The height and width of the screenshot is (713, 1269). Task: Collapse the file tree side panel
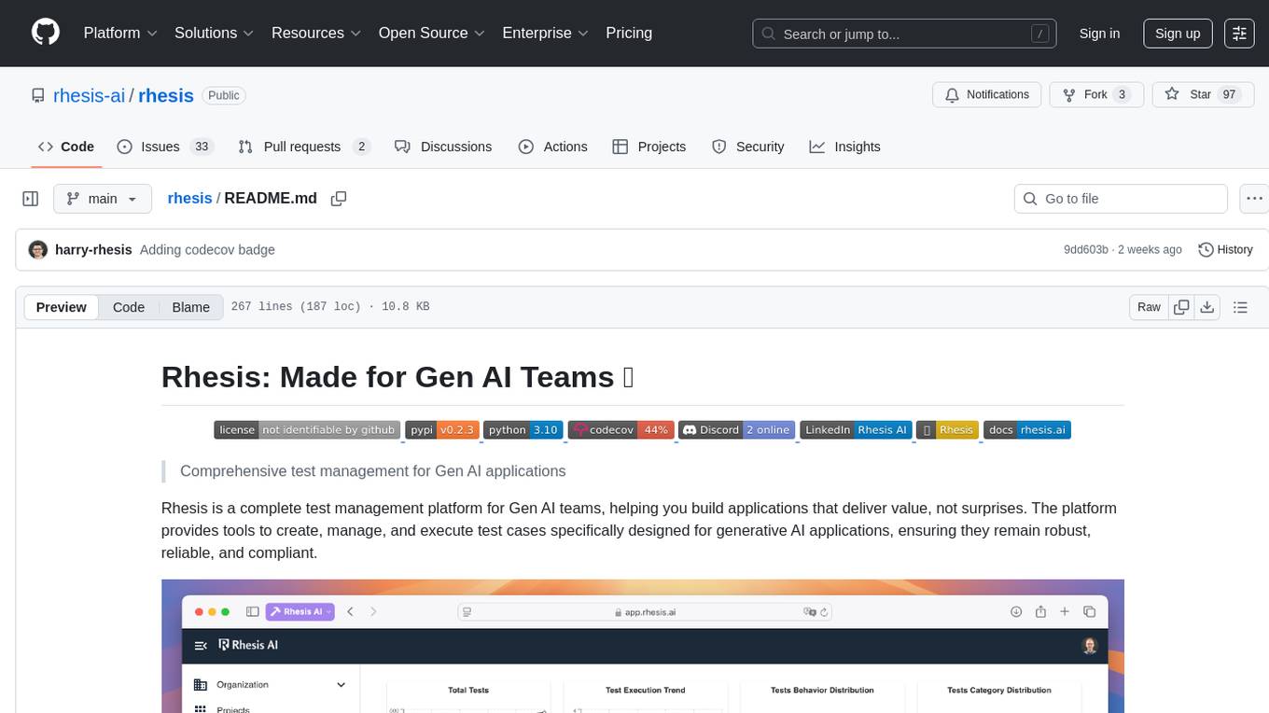(x=31, y=199)
